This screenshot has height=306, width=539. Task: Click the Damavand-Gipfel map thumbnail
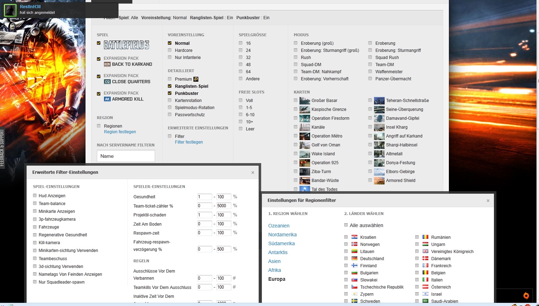379,118
